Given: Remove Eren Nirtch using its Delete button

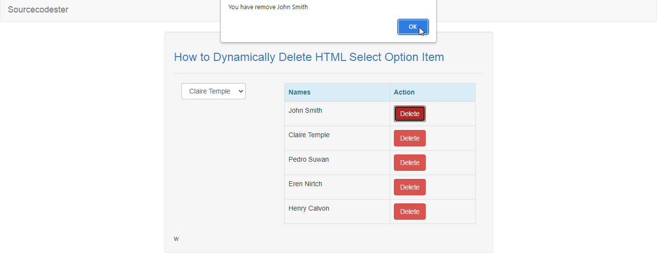Looking at the screenshot, I should tap(409, 187).
